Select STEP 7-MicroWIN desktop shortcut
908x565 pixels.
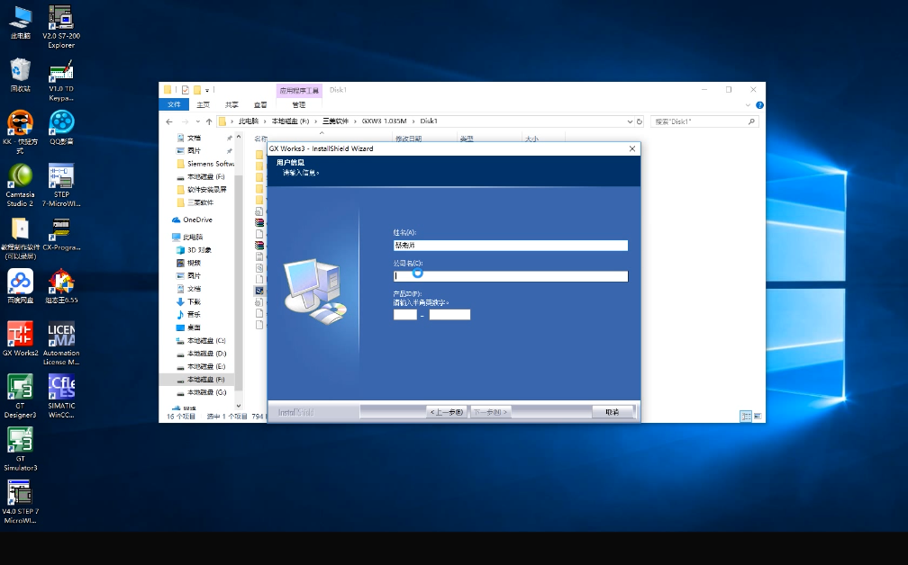[x=61, y=185]
